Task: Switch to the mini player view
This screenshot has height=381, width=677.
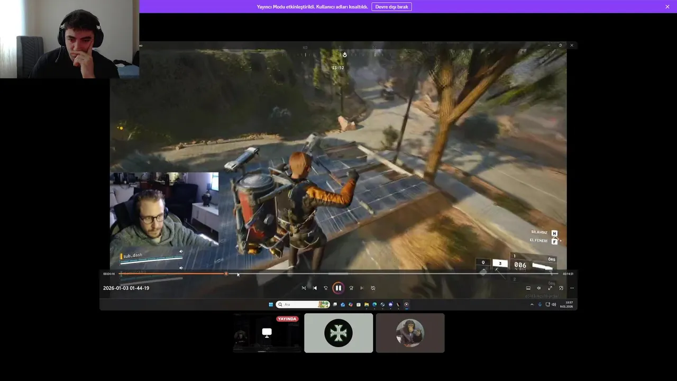Action: tap(561, 288)
